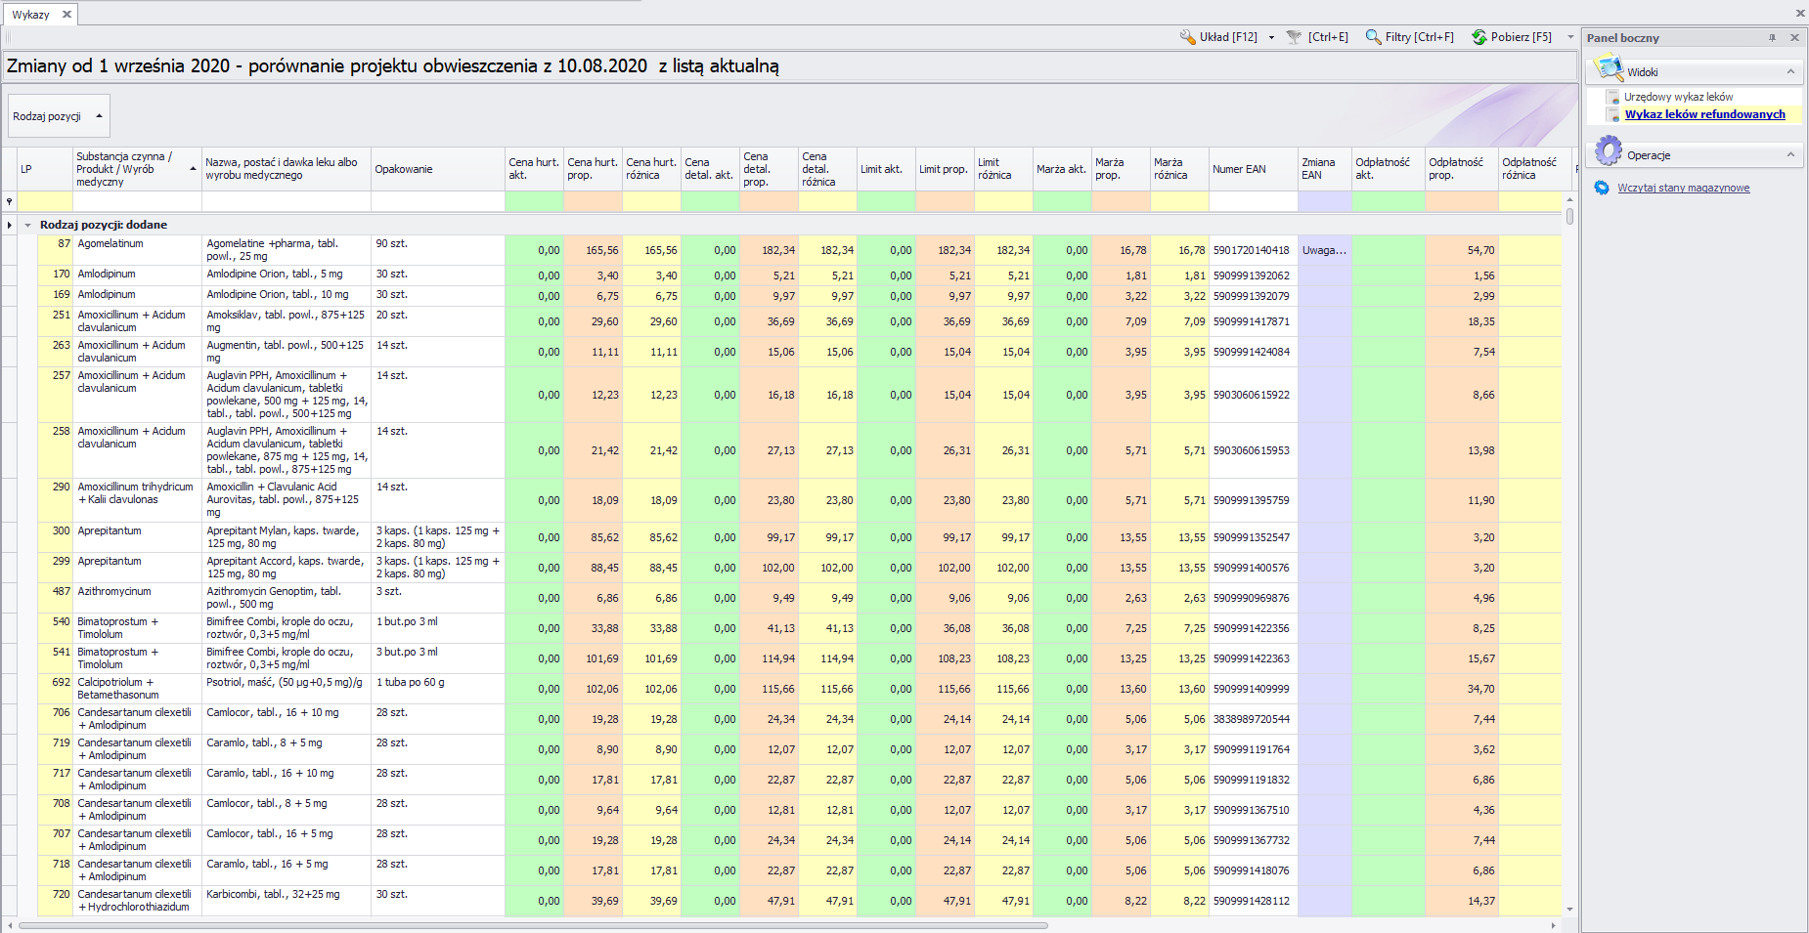This screenshot has height=933, width=1809.
Task: Open dropdown arrow next to Układ
Action: tap(1271, 38)
